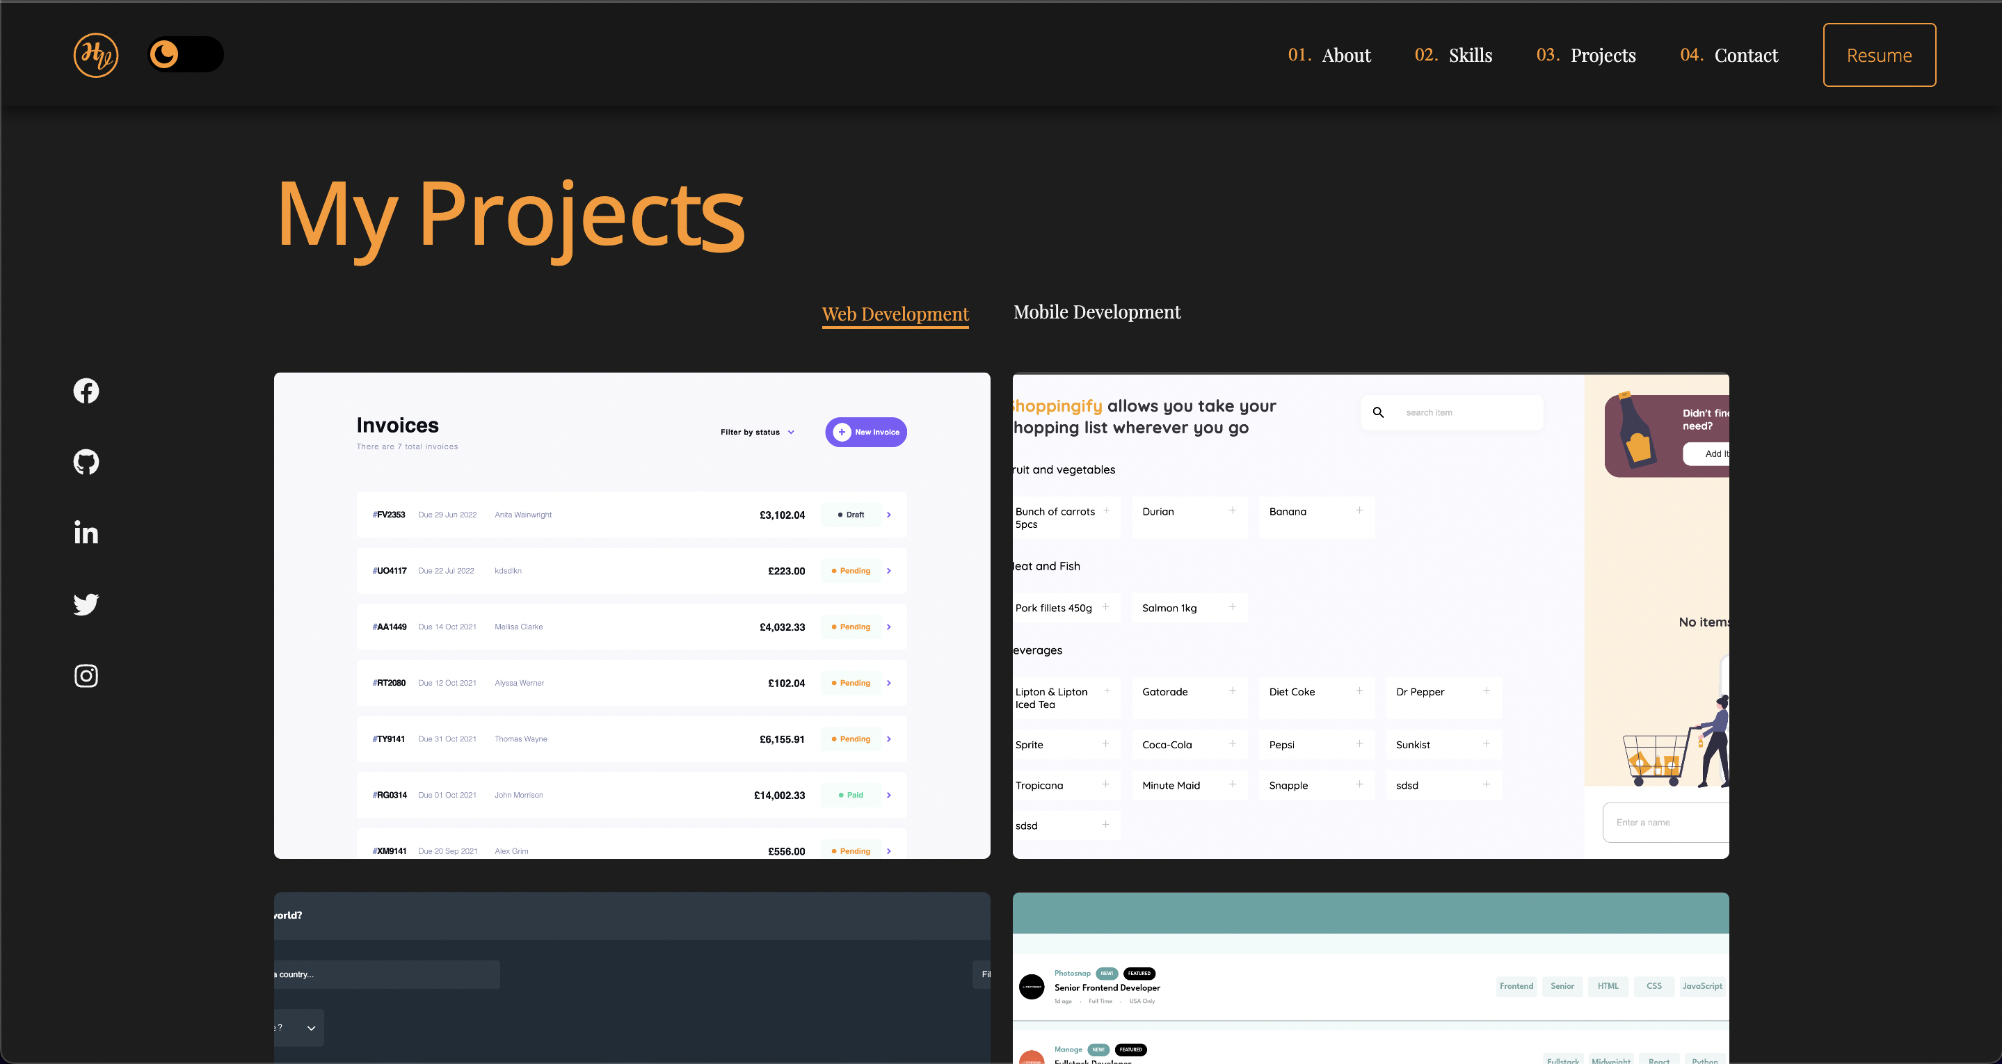Image resolution: width=2002 pixels, height=1064 pixels.
Task: Open the Instagram profile icon
Action: tap(86, 675)
